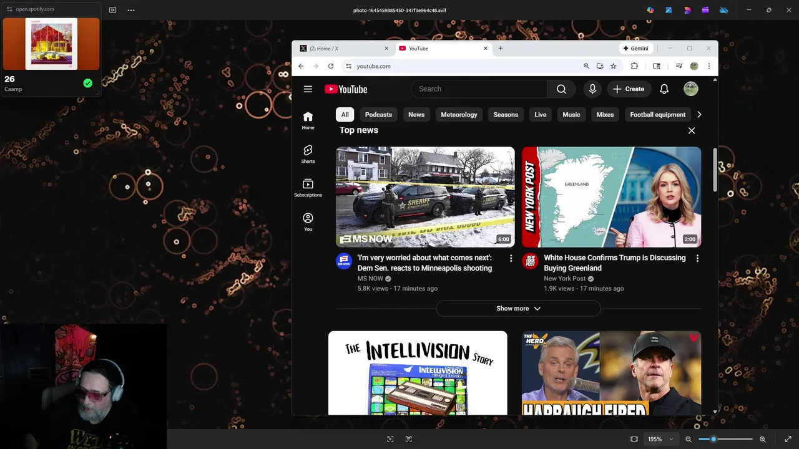The image size is (799, 449).
Task: Click the Photos zoom slider handle
Action: coord(713,439)
